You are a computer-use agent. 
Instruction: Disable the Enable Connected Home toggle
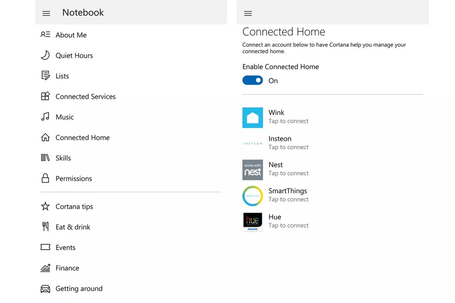click(x=253, y=81)
